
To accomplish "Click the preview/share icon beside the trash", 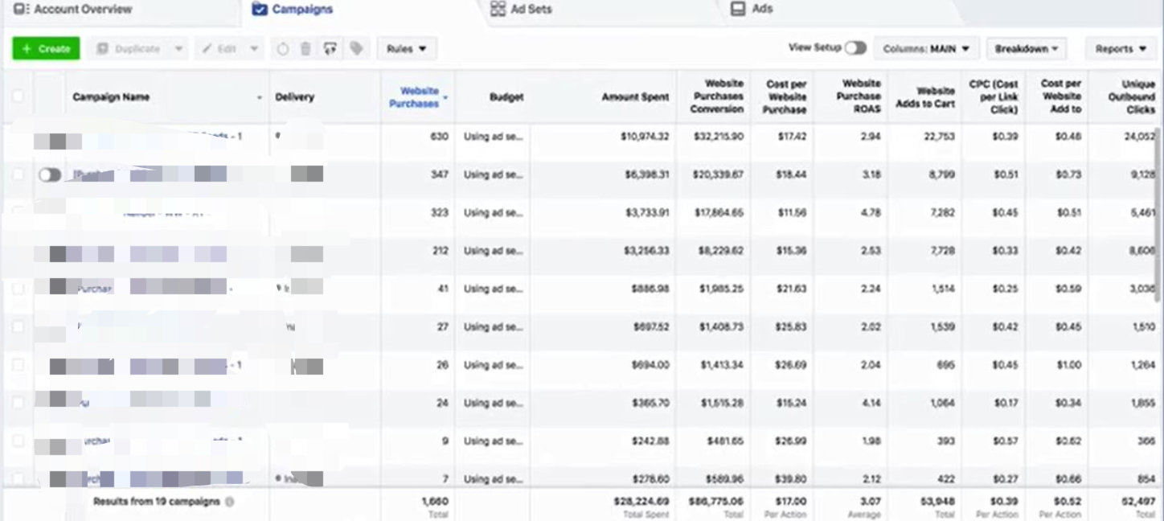I will 330,49.
